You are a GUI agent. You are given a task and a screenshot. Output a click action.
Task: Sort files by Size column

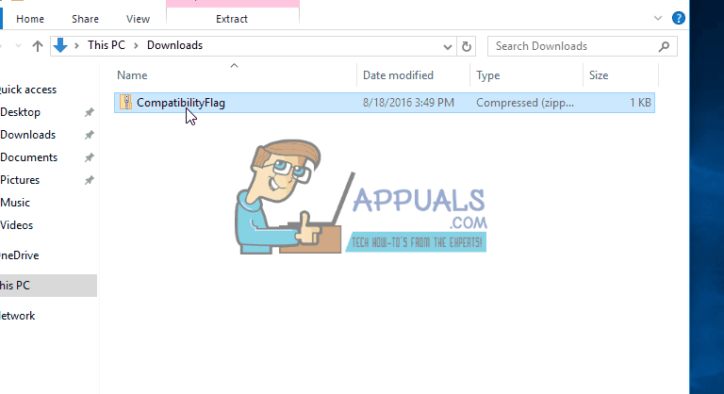tap(599, 75)
